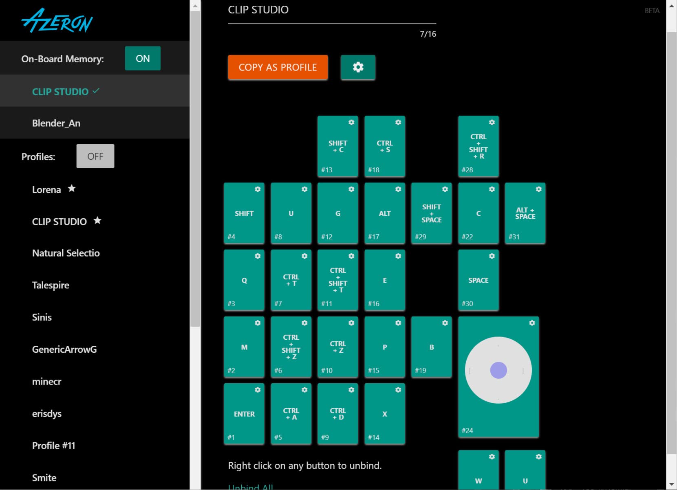Select the ENTER key #1
This screenshot has width=677, height=490.
click(244, 414)
